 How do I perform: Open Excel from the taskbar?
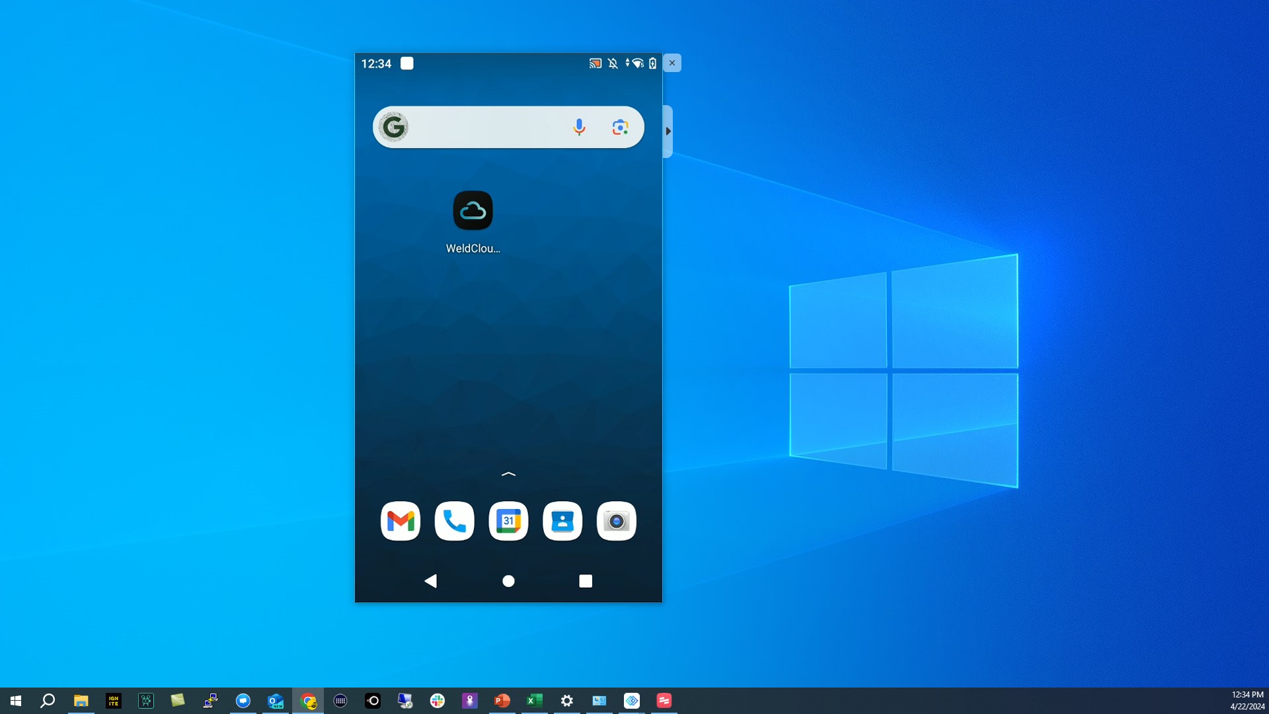click(535, 701)
